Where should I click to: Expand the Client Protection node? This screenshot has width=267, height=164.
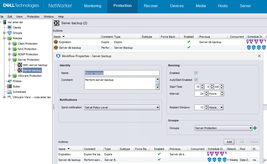(9, 44)
